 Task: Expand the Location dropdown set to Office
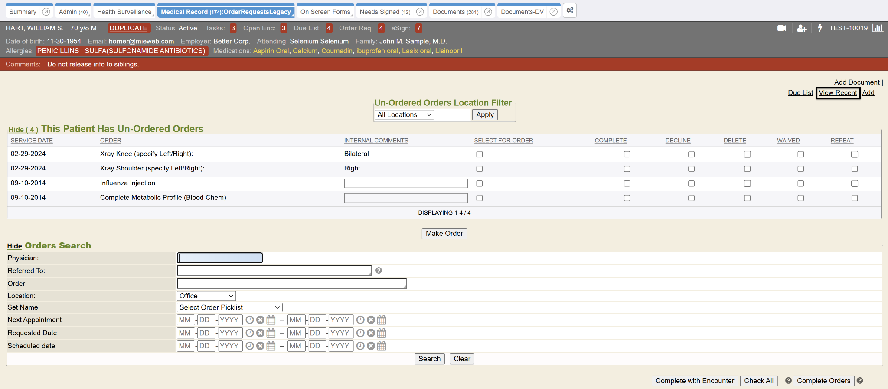coord(206,296)
